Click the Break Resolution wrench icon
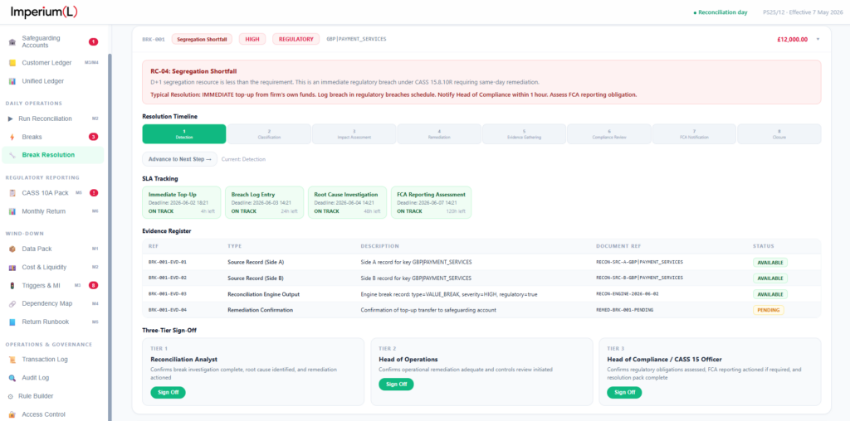Image resolution: width=850 pixels, height=421 pixels. (12, 155)
